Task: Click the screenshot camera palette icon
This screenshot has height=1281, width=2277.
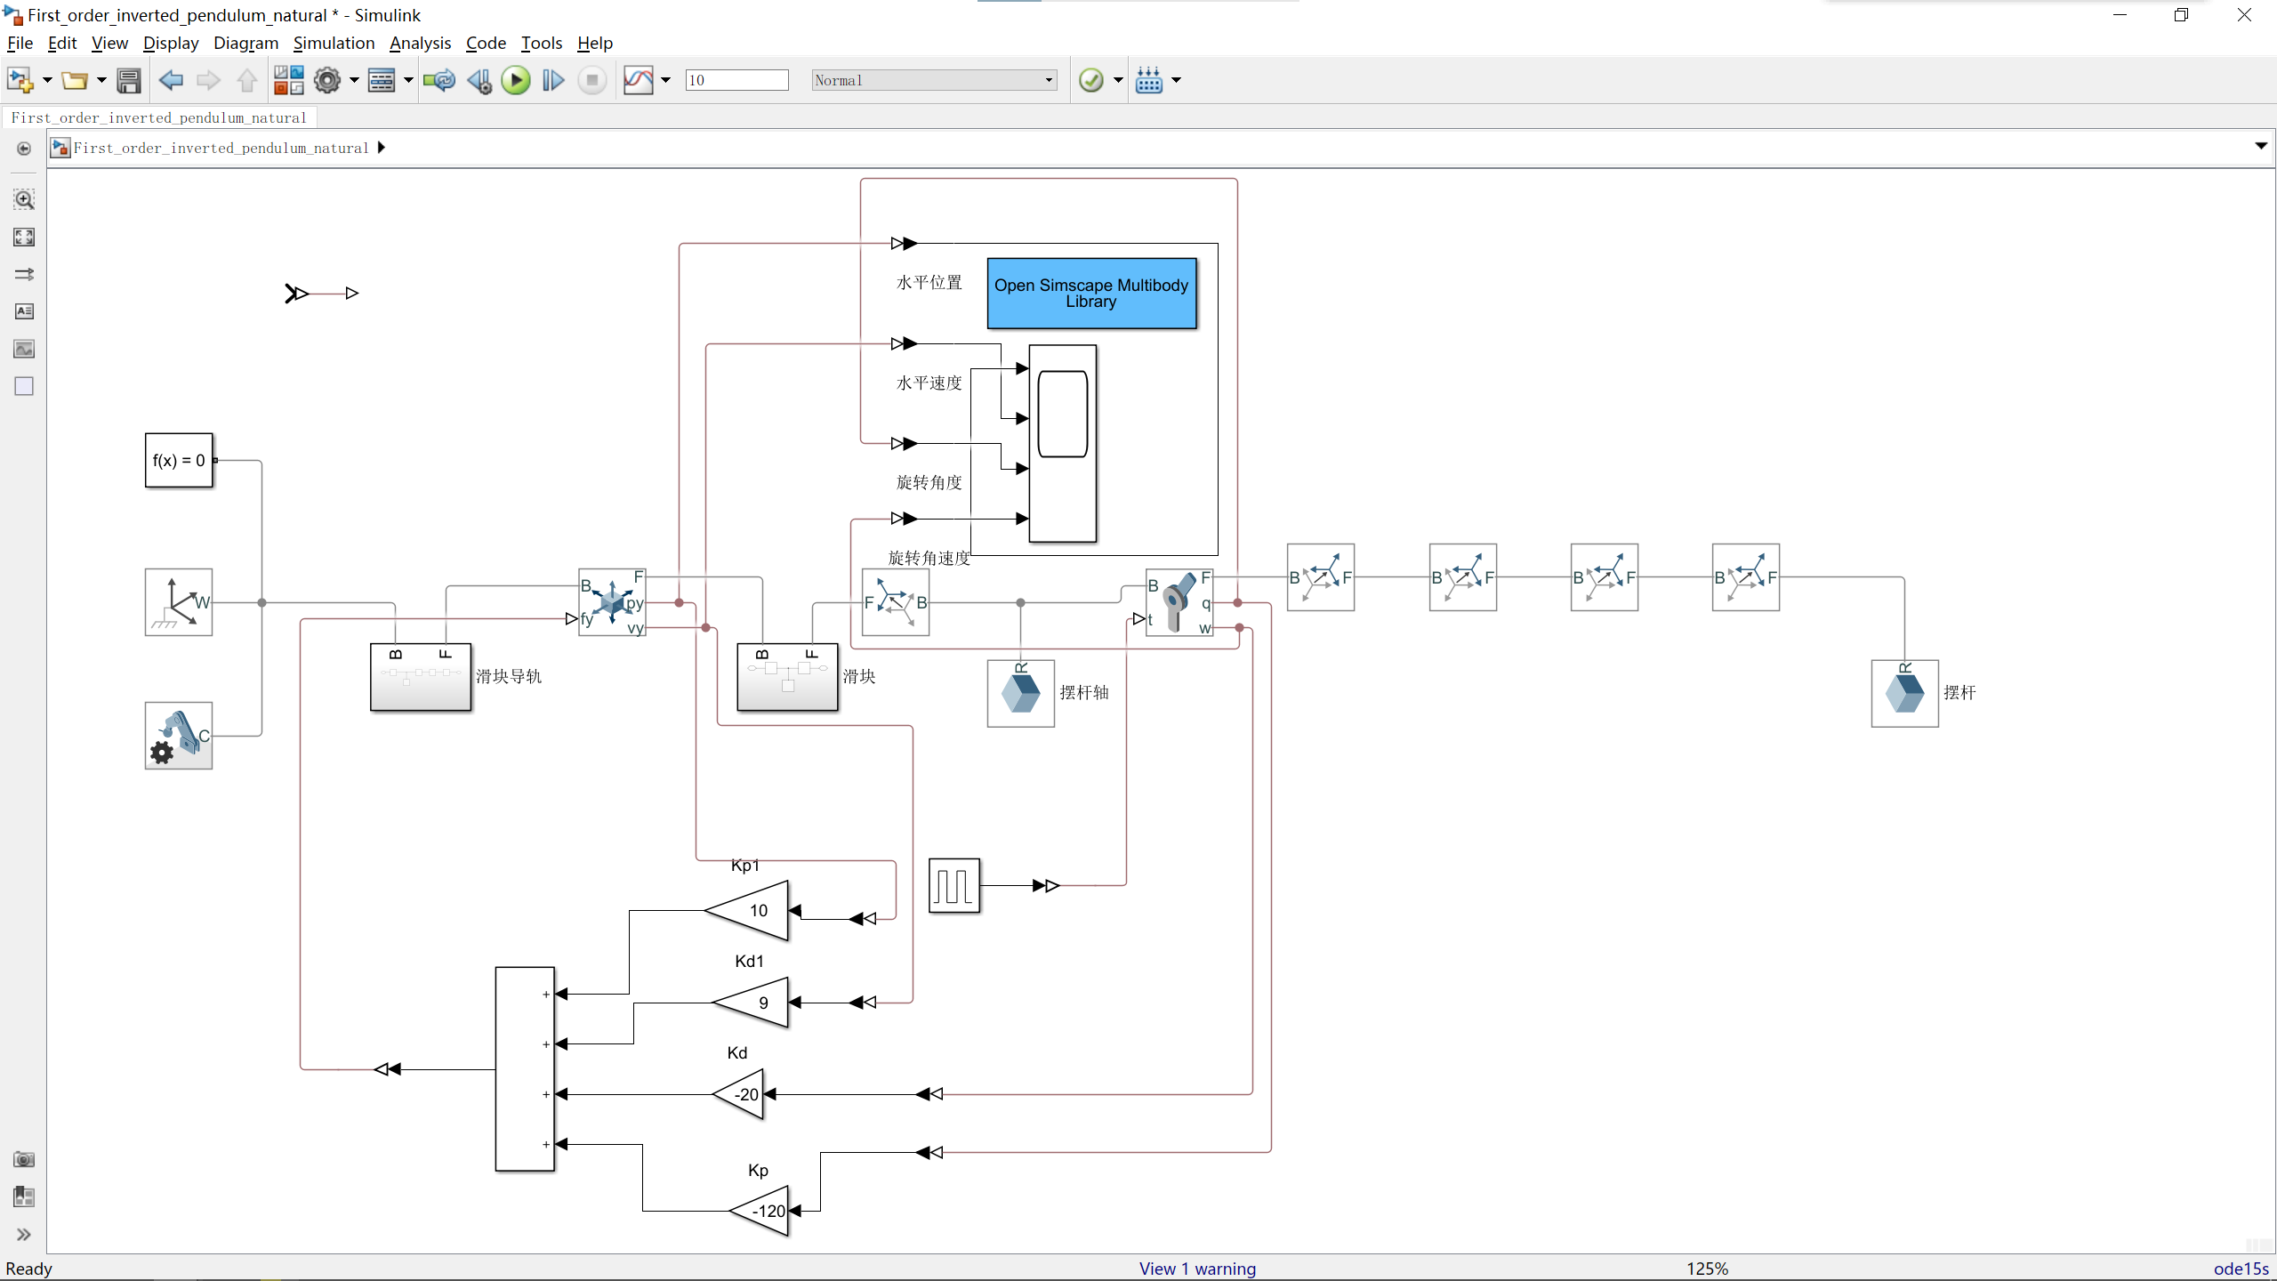Action: 24,1159
